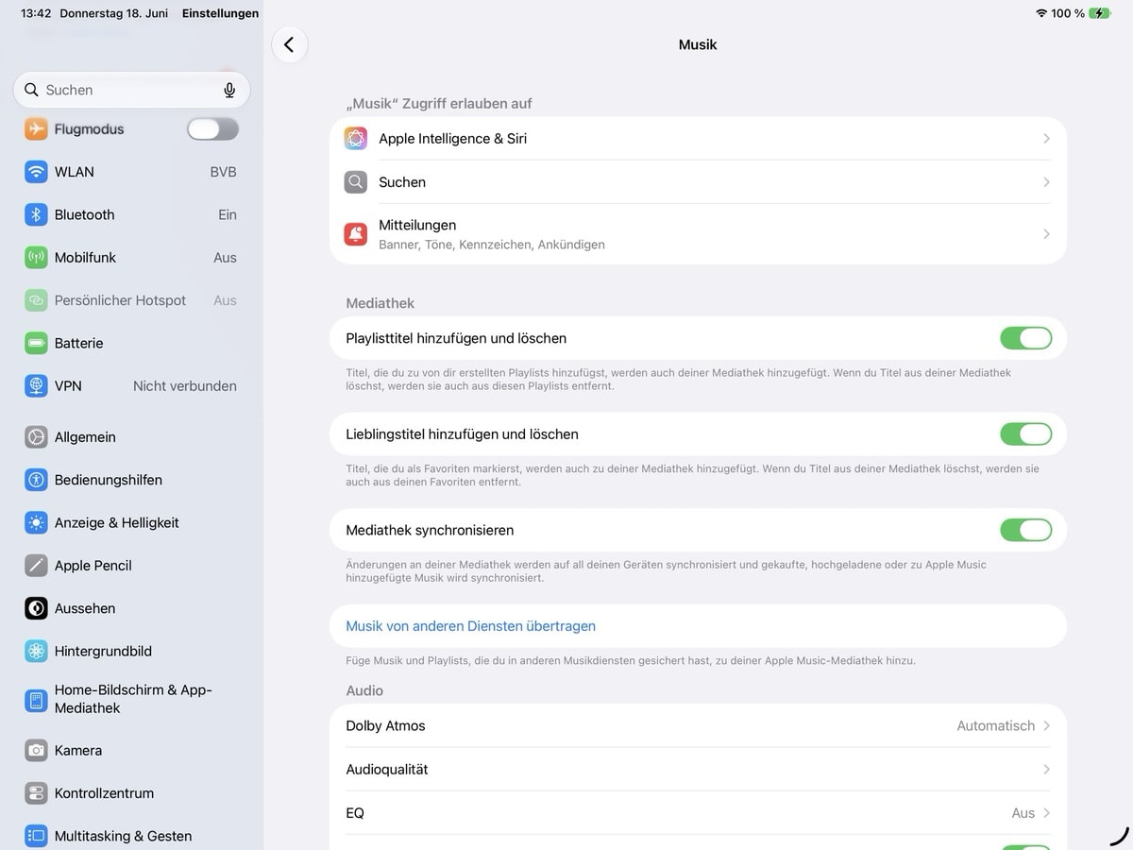Tap the VPN globe icon

pos(36,385)
